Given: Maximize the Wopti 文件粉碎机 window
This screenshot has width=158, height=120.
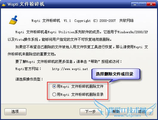Looking at the screenshot, I should pos(142,4).
